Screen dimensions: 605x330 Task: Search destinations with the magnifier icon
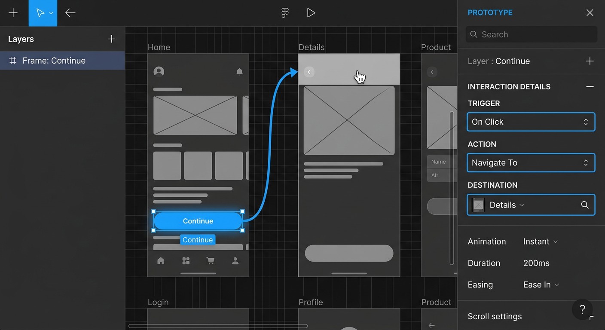tap(585, 205)
